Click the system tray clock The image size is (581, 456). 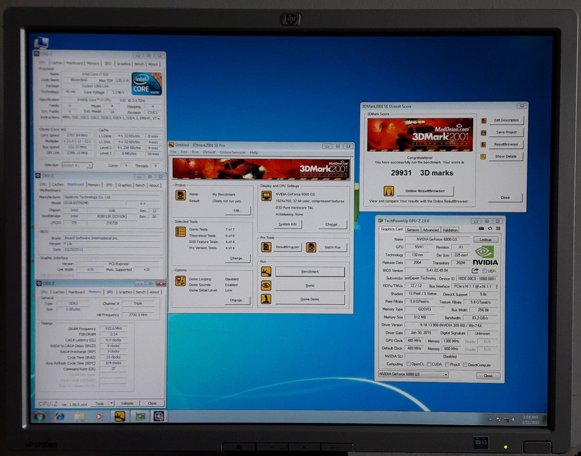coord(530,420)
